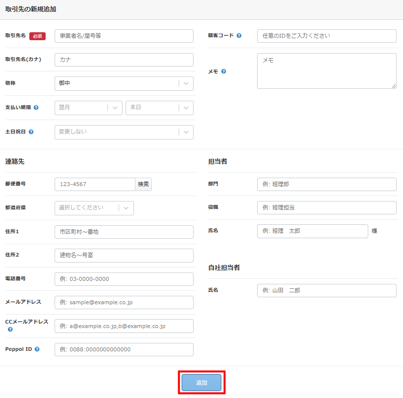This screenshot has width=403, height=398.
Task: Open the 土日祝日 変更しない dropdown
Action: click(124, 132)
